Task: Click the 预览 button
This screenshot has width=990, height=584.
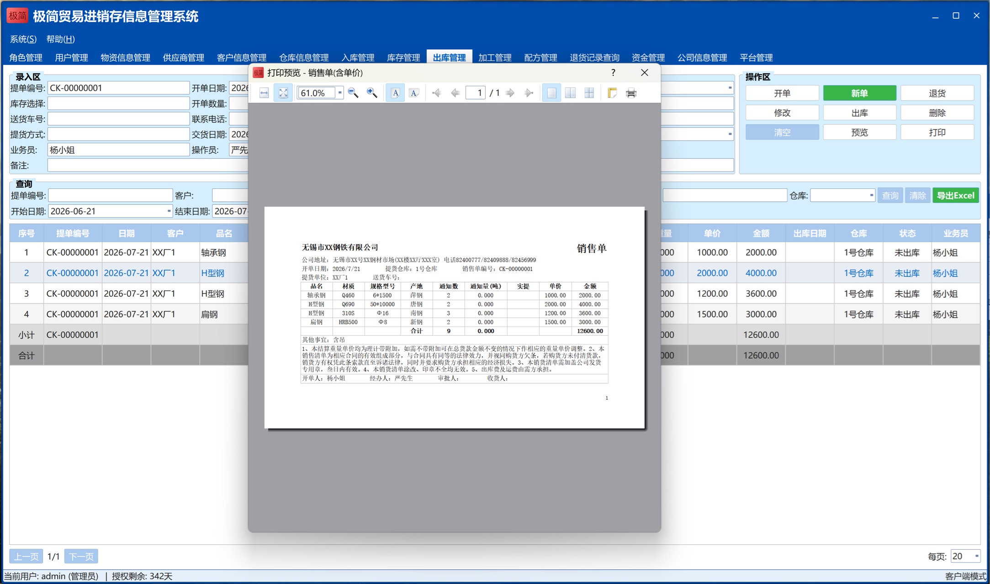Action: pyautogui.click(x=860, y=132)
